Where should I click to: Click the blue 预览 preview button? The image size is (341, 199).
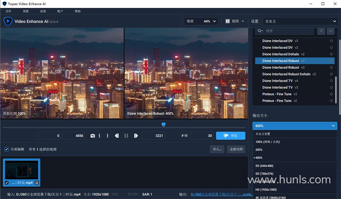click(231, 136)
